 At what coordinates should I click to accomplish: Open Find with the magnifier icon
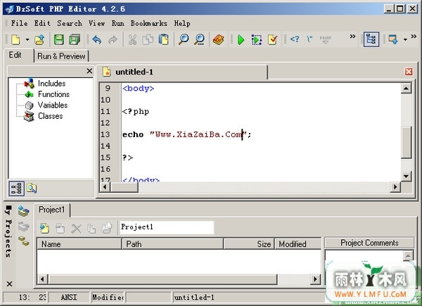[x=184, y=39]
